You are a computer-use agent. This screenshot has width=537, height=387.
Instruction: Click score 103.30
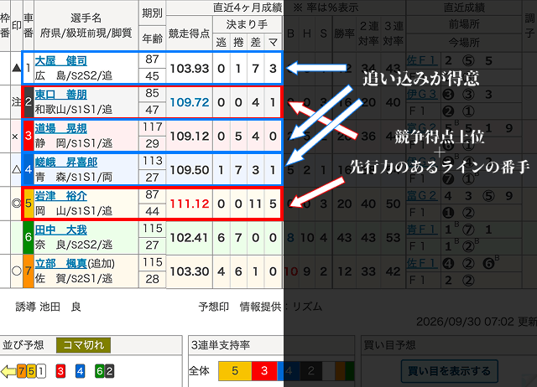click(x=190, y=271)
